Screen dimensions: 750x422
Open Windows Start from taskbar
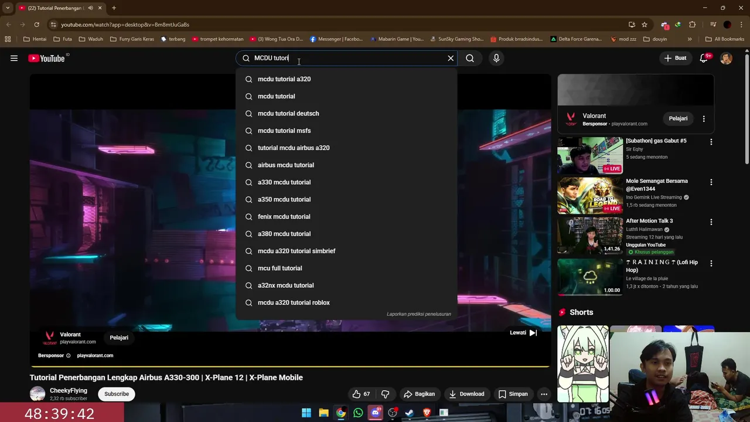click(x=306, y=413)
